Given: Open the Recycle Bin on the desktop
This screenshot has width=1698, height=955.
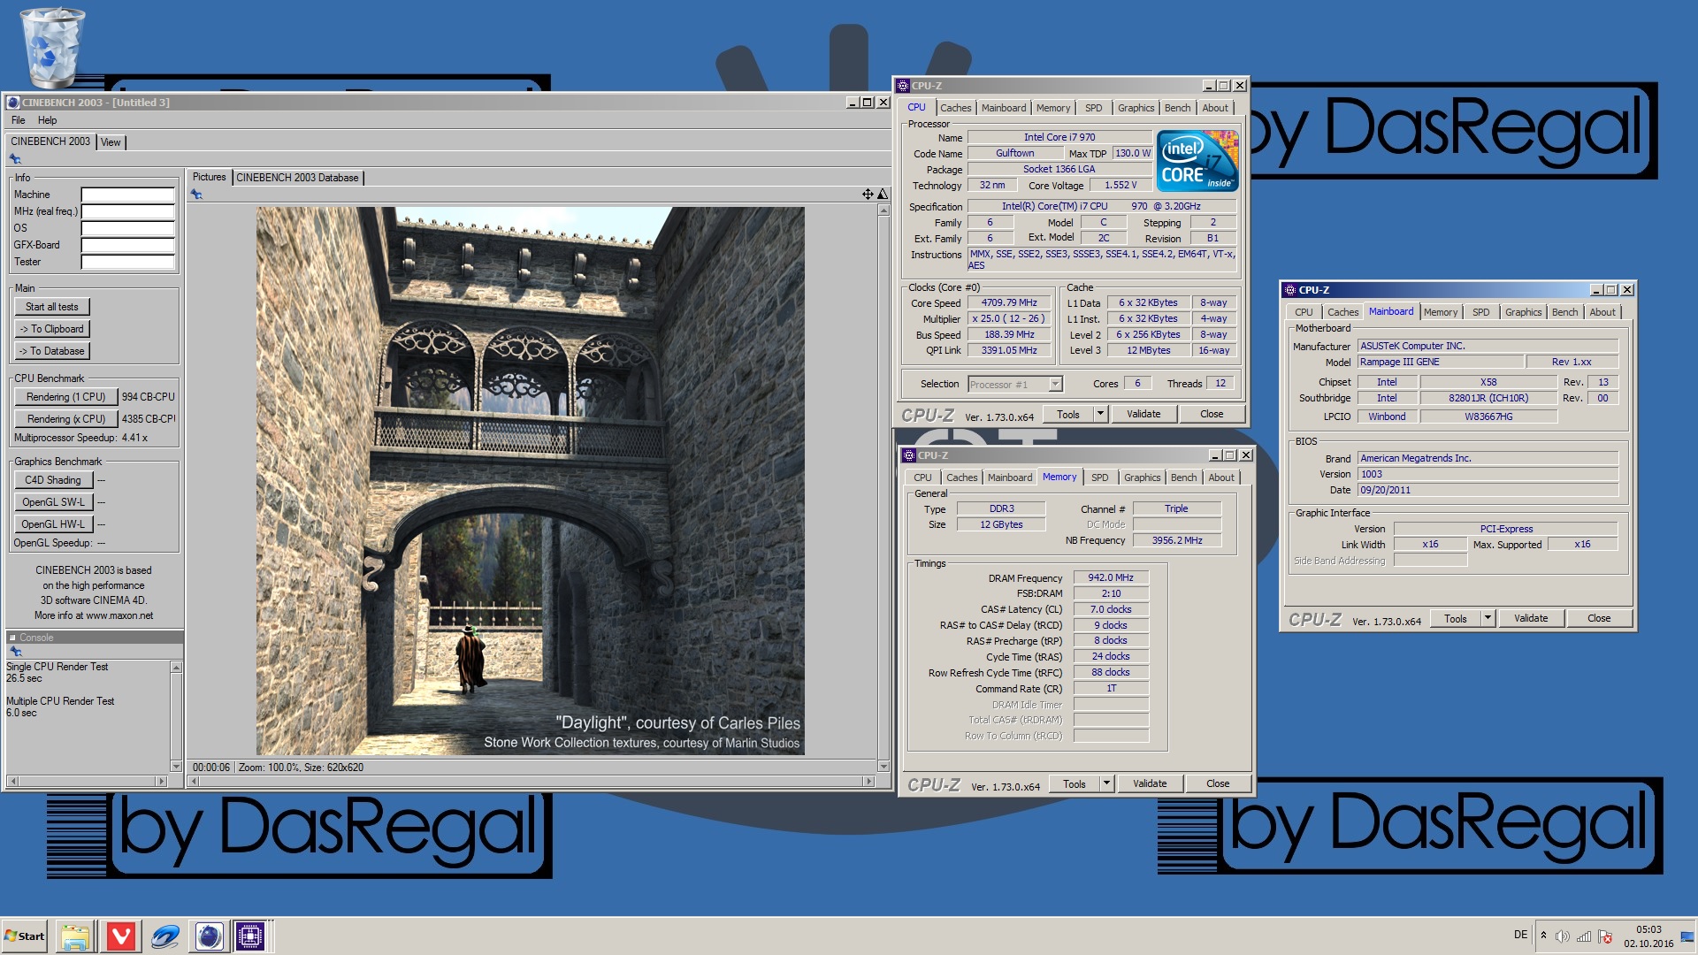Looking at the screenshot, I should pos(51,47).
